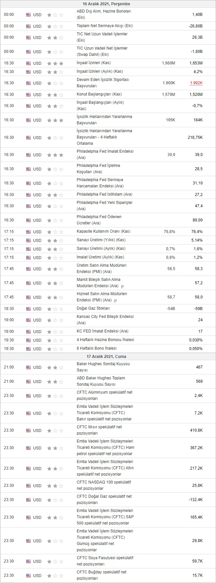
Task: Click the star rating for Konut Başlangıçları
Action: (x=55, y=95)
